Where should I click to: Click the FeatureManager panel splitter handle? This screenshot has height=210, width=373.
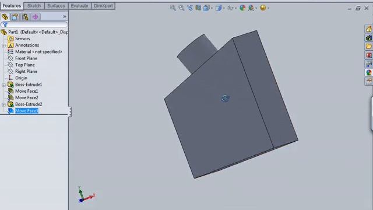pos(70,111)
